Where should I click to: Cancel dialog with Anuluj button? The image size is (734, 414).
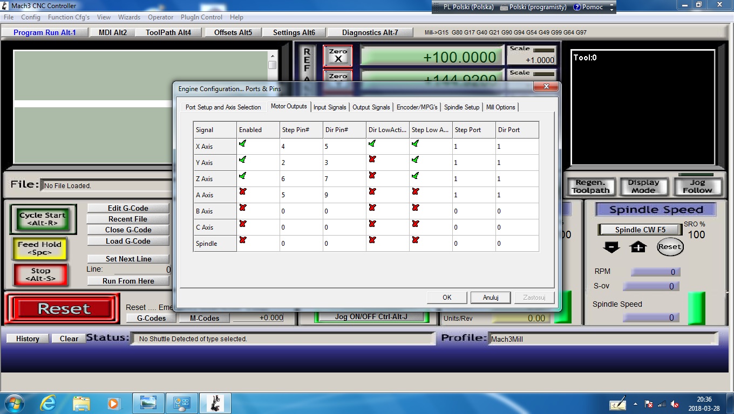click(491, 298)
